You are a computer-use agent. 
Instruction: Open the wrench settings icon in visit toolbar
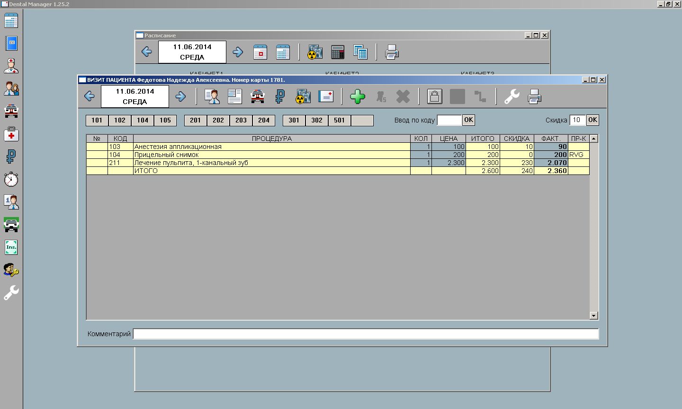pyautogui.click(x=511, y=97)
